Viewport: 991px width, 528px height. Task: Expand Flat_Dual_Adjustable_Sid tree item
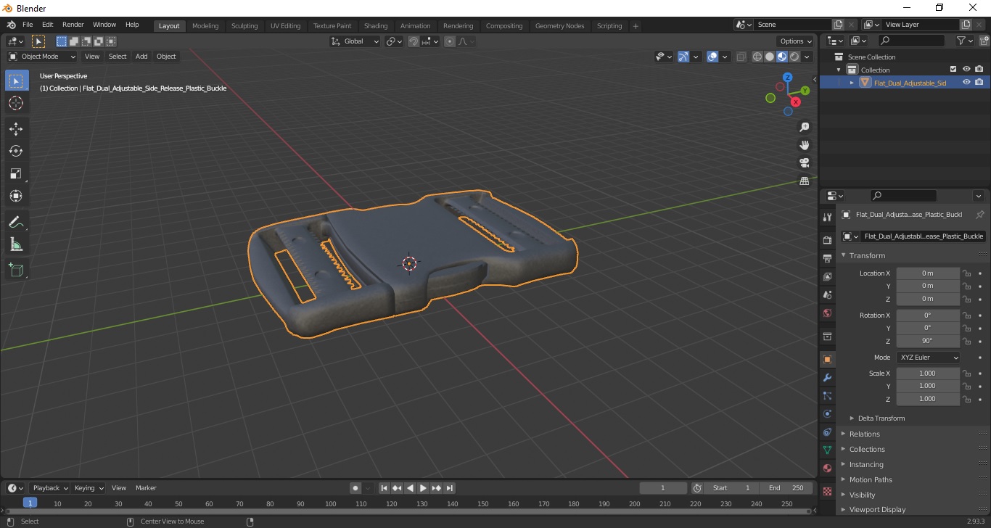(x=852, y=83)
